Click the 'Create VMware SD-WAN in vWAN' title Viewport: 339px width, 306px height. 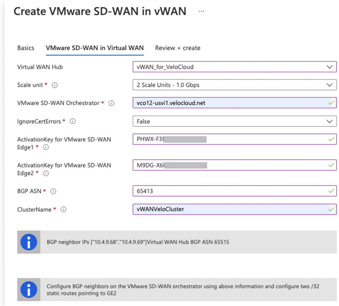pos(100,11)
